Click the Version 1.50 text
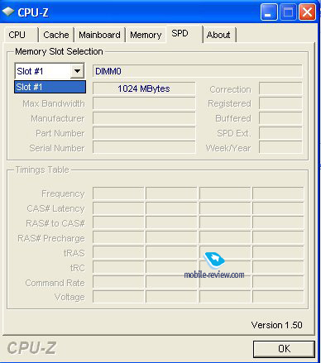Image resolution: width=321 pixels, height=363 pixels. pos(276,325)
